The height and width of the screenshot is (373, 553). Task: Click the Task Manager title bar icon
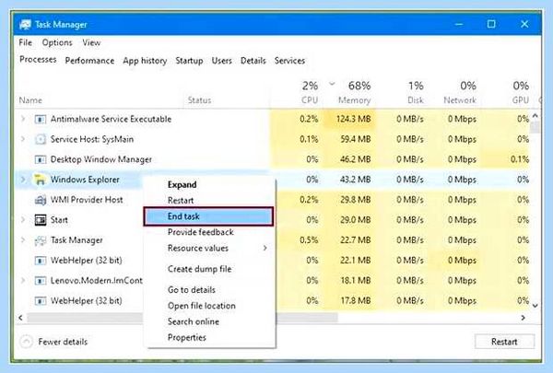click(x=26, y=24)
